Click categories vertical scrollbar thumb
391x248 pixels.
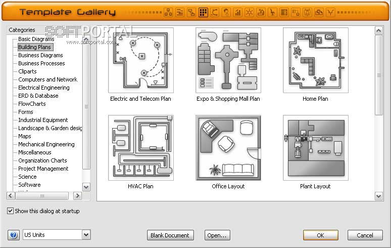coord(86,106)
